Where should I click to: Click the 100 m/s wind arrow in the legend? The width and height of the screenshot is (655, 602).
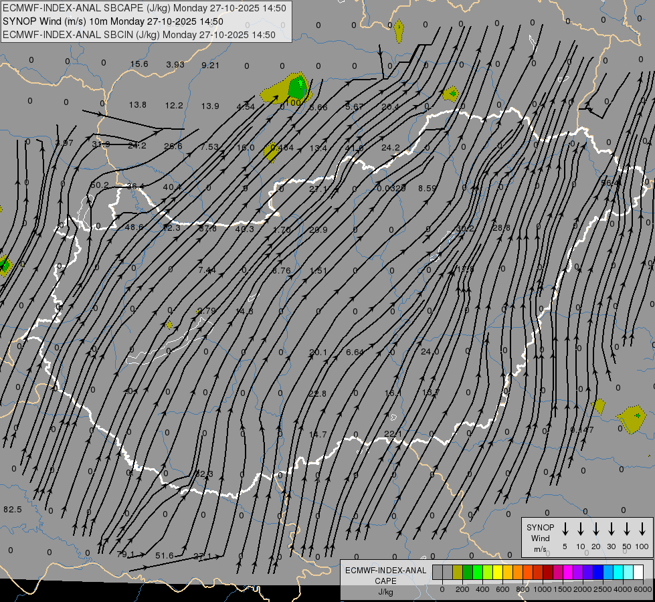pos(642,529)
